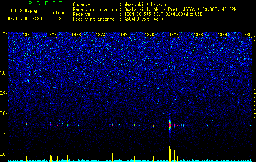Click the 1930 time marker
Viewport: 256px width, 162px height.
[247, 35]
